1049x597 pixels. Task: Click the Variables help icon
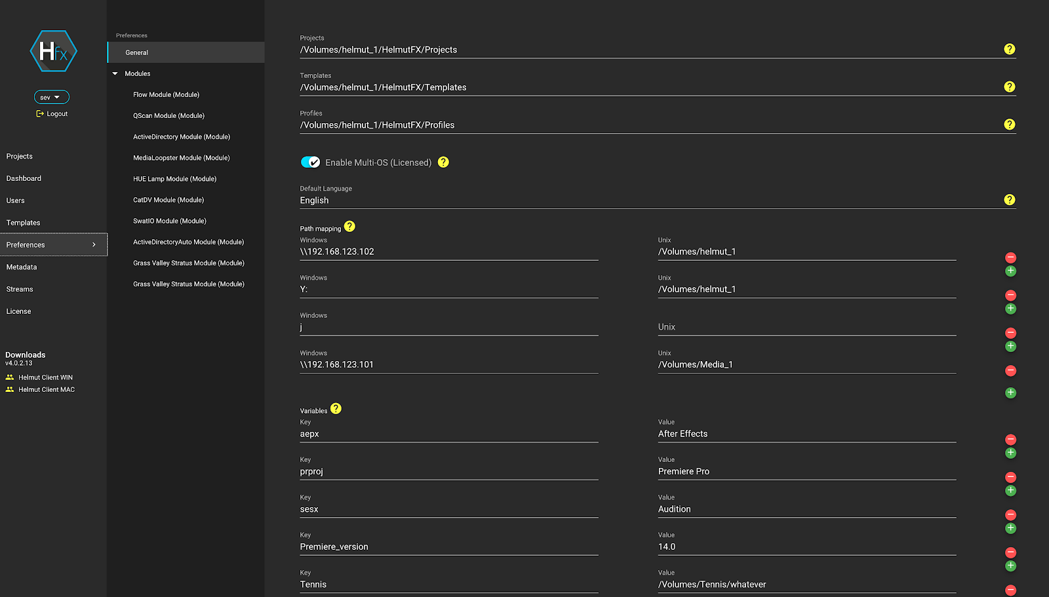[336, 408]
